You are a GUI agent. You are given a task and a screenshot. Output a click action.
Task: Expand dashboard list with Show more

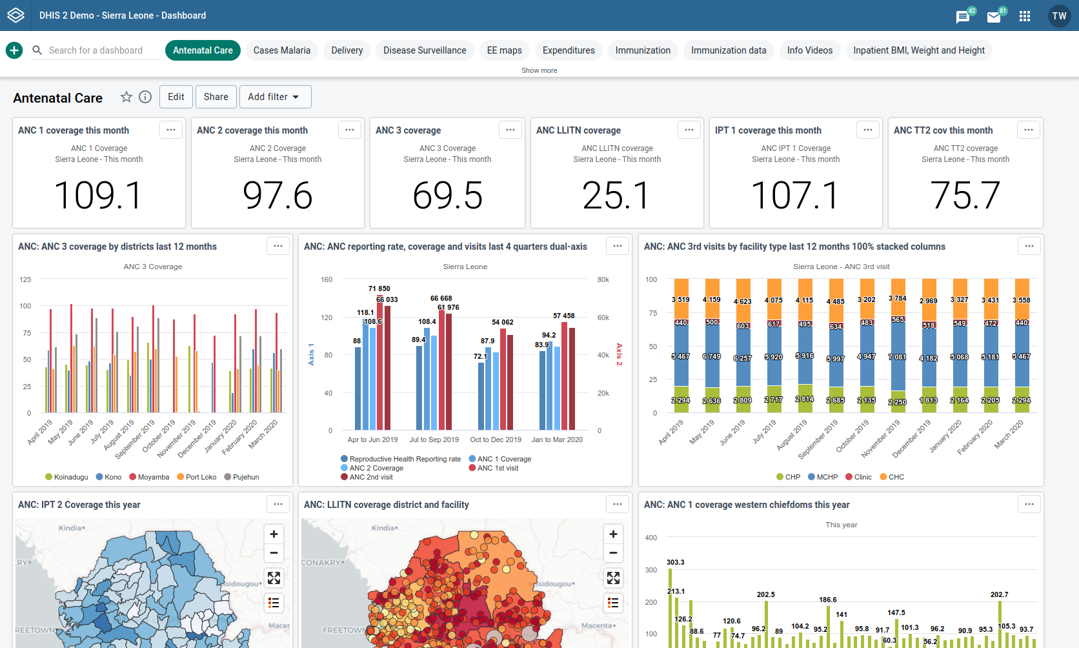pos(539,70)
